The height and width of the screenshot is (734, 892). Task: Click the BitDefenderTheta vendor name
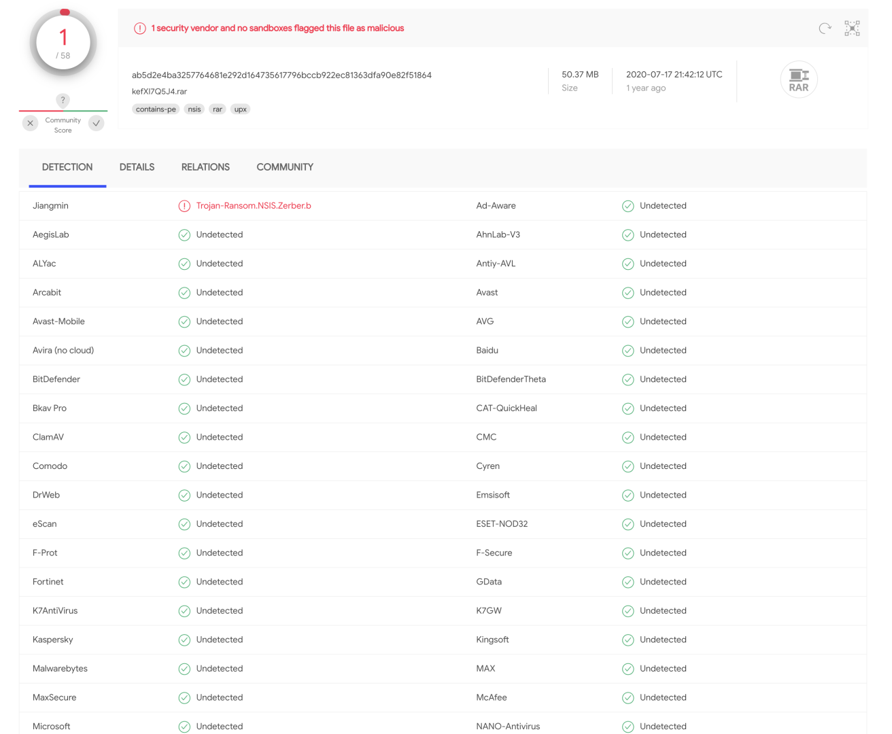tap(511, 380)
